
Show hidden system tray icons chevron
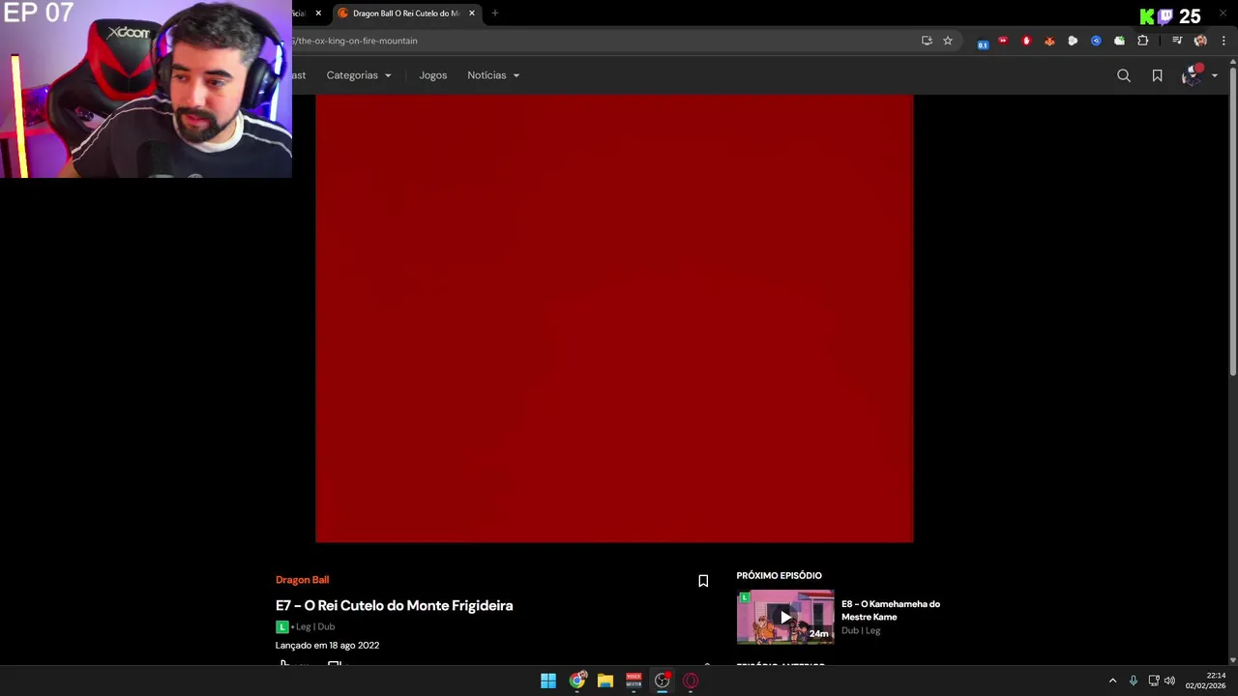[x=1112, y=681]
